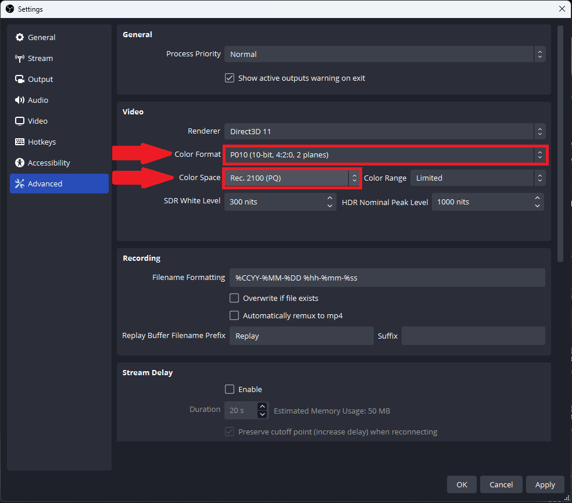The width and height of the screenshot is (572, 503).
Task: Click the Output icon in sidebar
Action: click(20, 79)
